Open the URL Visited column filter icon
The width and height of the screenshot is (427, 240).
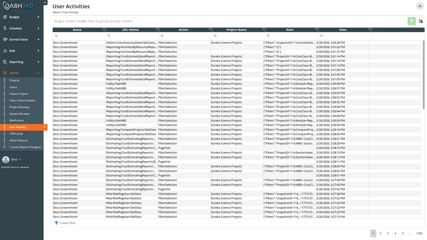157,30
